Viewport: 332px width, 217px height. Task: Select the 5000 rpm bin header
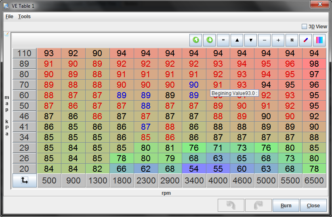coord(266,181)
